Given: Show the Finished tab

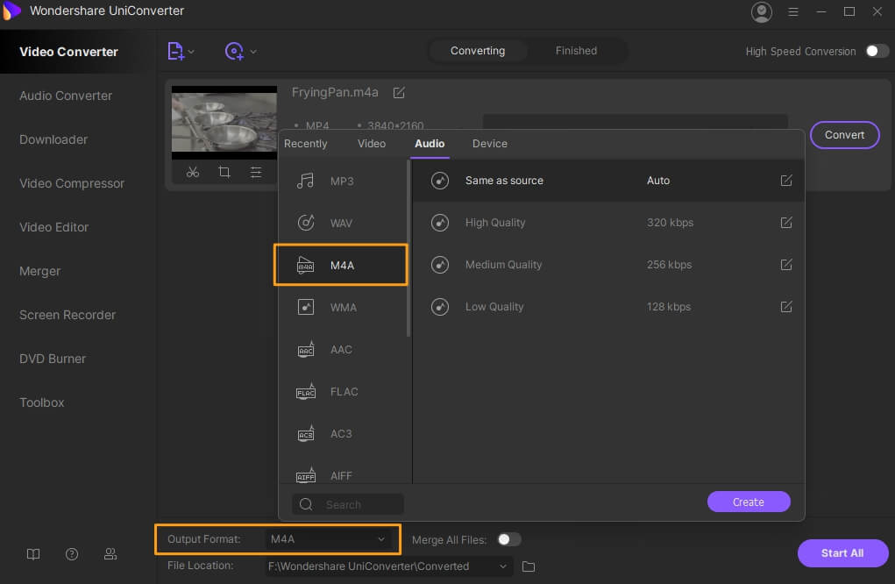Looking at the screenshot, I should (x=577, y=51).
